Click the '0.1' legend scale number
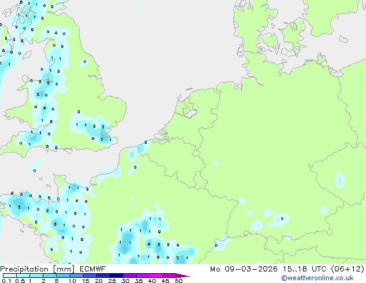The width and height of the screenshot is (366, 283). pos(6,281)
